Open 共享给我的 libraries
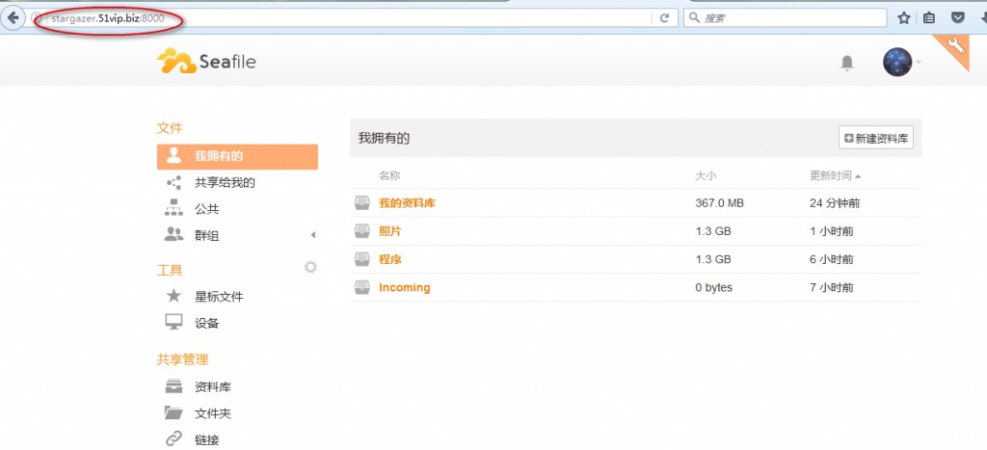 [224, 182]
